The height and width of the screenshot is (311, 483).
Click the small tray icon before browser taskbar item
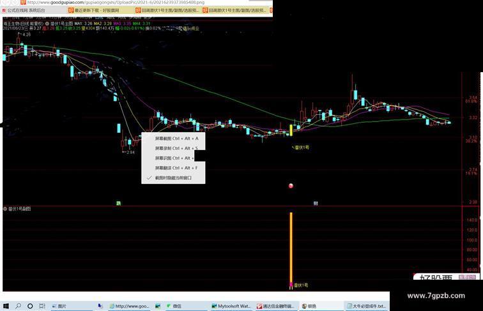pyautogui.click(x=100, y=306)
